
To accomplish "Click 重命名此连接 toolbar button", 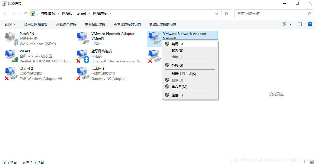I will 95,24.
